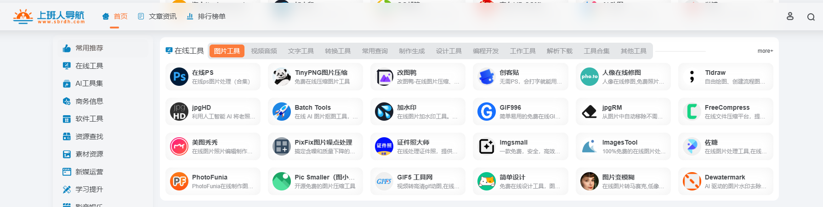Select AI工具集 in the sidebar

83,84
